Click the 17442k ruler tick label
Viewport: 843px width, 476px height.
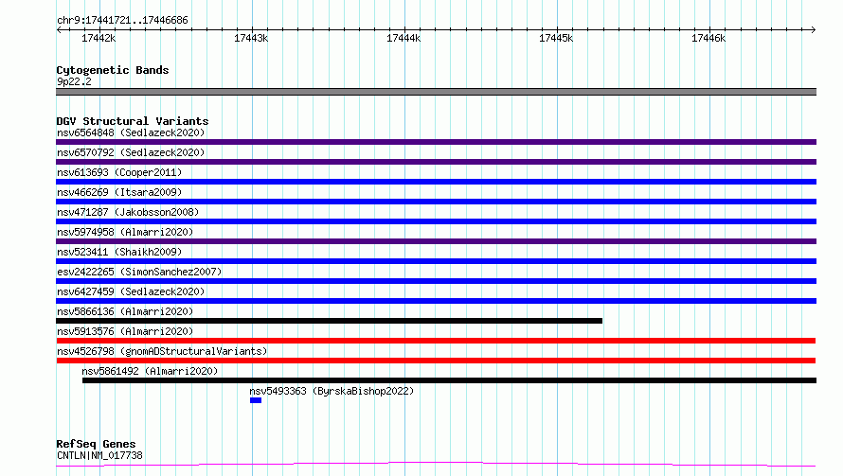(99, 38)
